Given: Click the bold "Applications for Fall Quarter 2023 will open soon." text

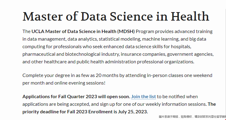Looking at the screenshot, I should click(x=76, y=97).
